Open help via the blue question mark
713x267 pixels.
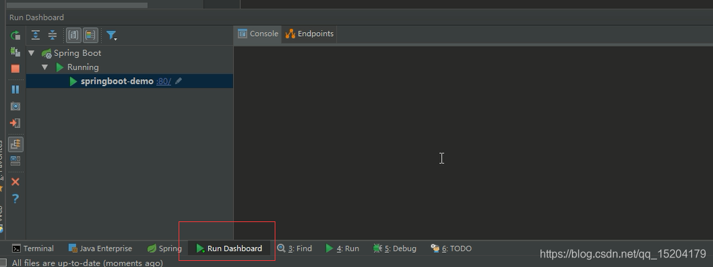[16, 198]
